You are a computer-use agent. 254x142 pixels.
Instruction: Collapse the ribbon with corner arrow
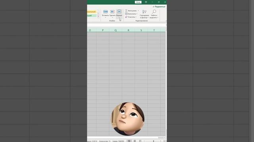coord(166,21)
